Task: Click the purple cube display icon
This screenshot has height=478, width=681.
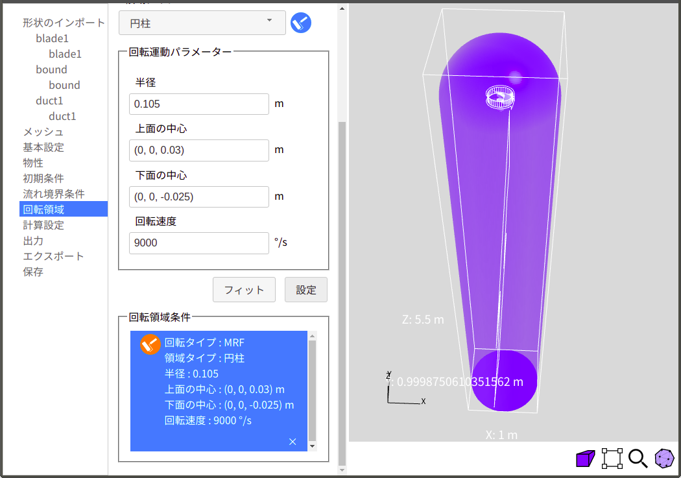Action: 585,459
